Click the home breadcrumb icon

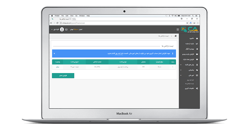point(176,36)
